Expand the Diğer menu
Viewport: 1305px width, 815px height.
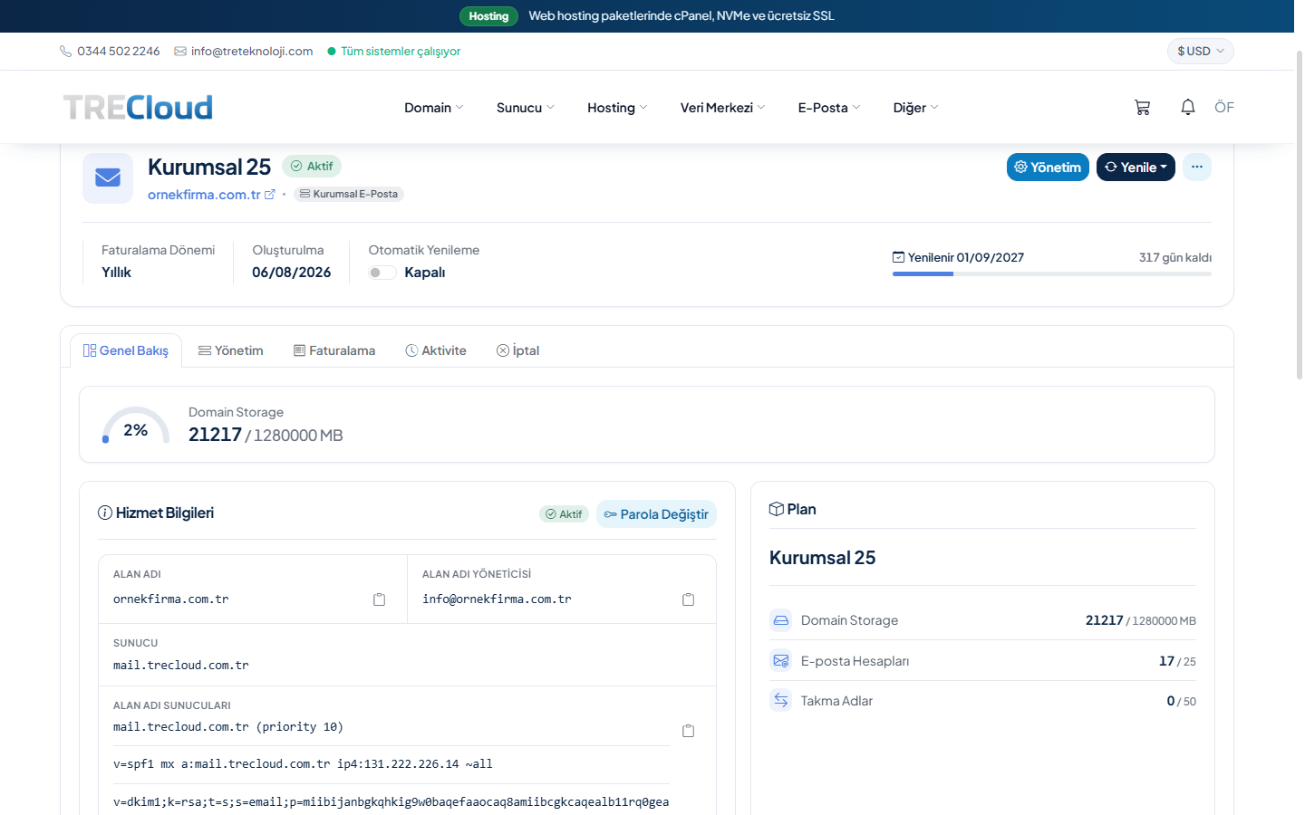pos(915,108)
